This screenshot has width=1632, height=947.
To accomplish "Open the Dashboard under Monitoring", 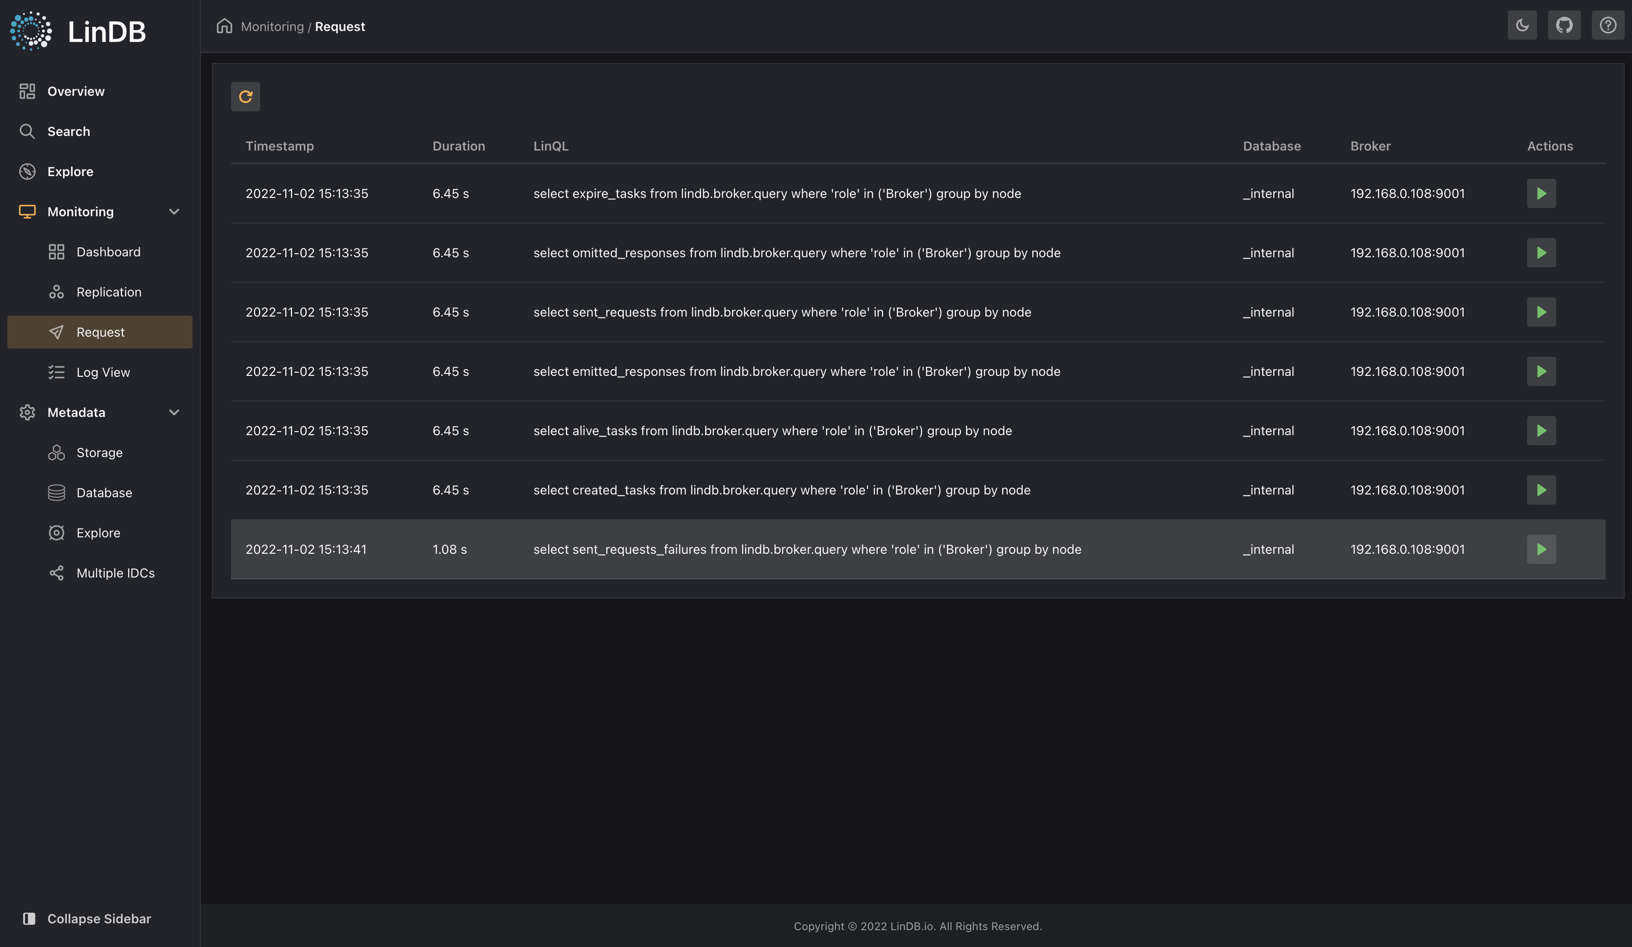I will click(x=108, y=251).
